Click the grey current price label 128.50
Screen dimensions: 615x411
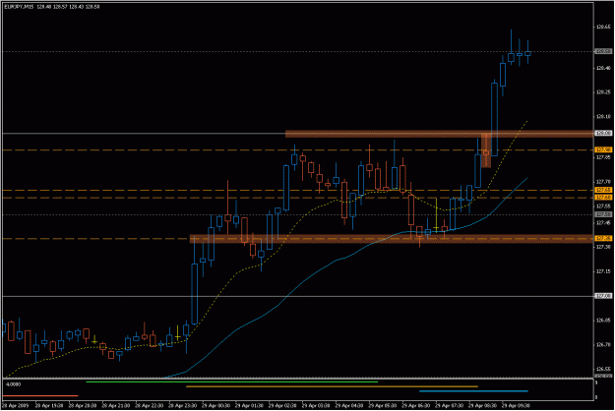(x=603, y=51)
